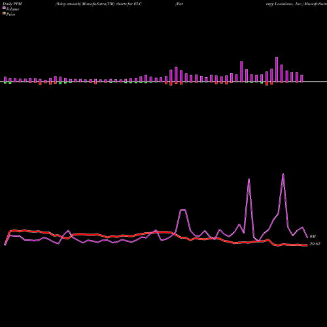Click the Price legend color swatch

[4, 13]
